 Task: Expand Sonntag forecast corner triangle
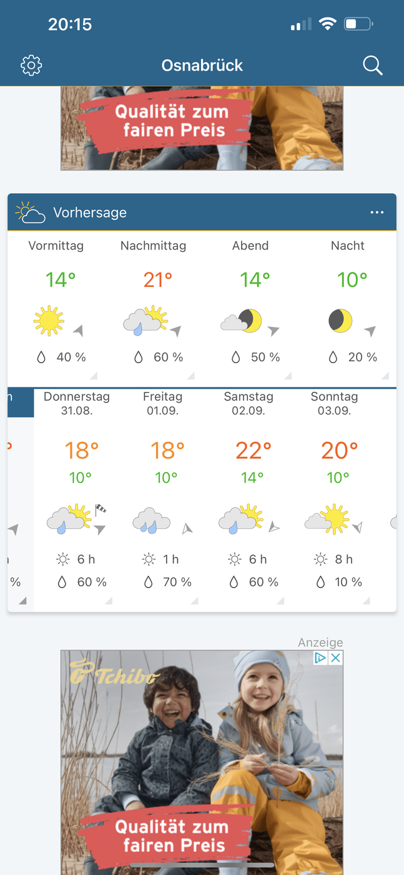pos(367,601)
